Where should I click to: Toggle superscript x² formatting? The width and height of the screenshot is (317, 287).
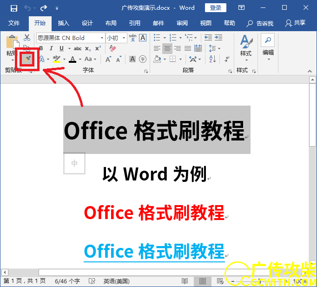tap(98, 48)
